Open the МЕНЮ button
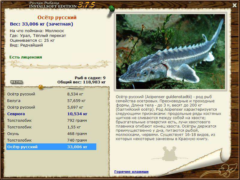Viewport: 240px width, 180px height. point(16,82)
